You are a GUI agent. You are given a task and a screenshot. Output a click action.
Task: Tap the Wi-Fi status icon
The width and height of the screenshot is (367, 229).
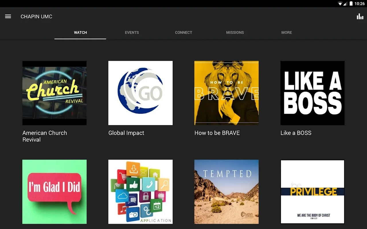340,4
